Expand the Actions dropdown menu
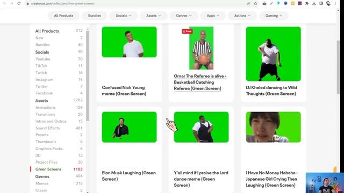This screenshot has width=344, height=193. click(x=242, y=16)
